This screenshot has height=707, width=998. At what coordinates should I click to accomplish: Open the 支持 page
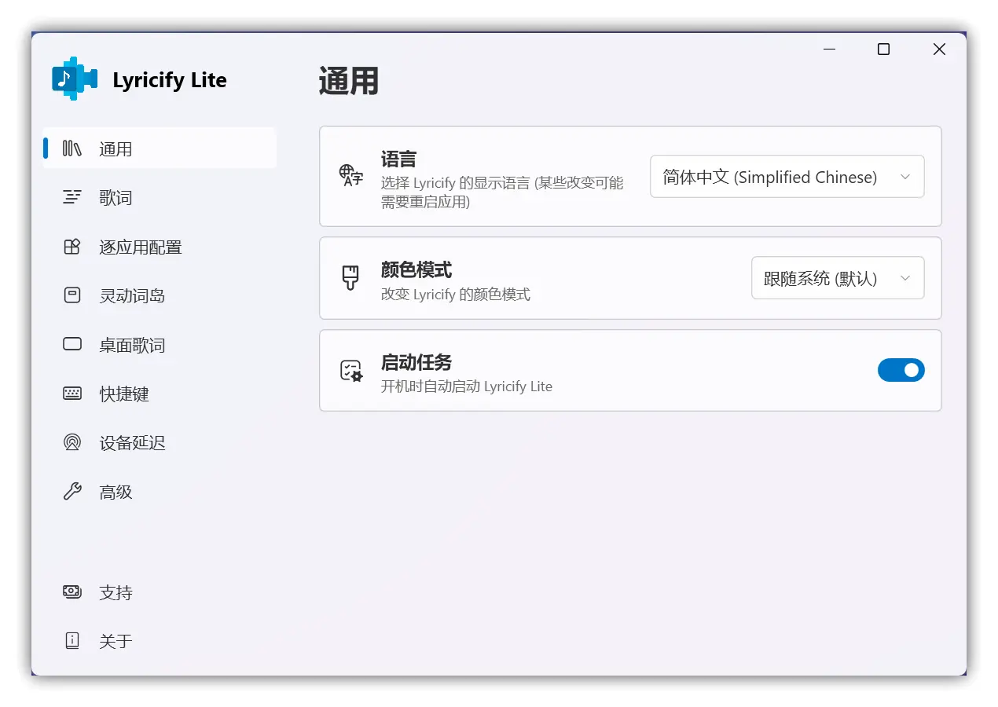(160, 592)
